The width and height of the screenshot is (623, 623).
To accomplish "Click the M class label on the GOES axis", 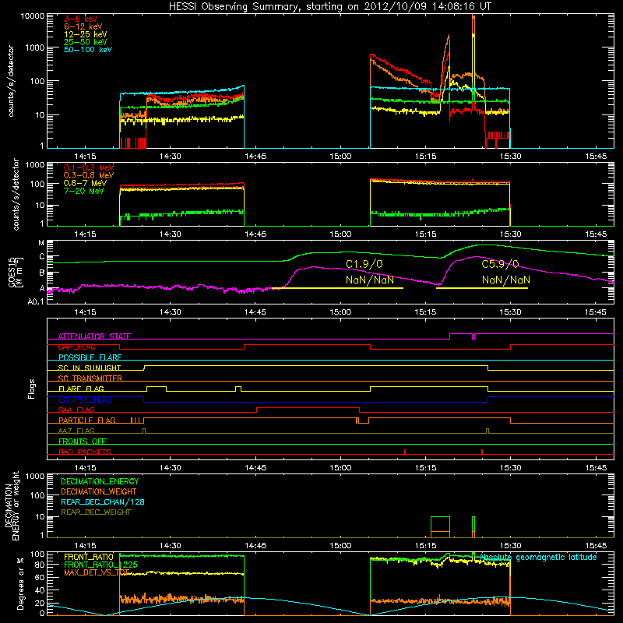I will [41, 243].
